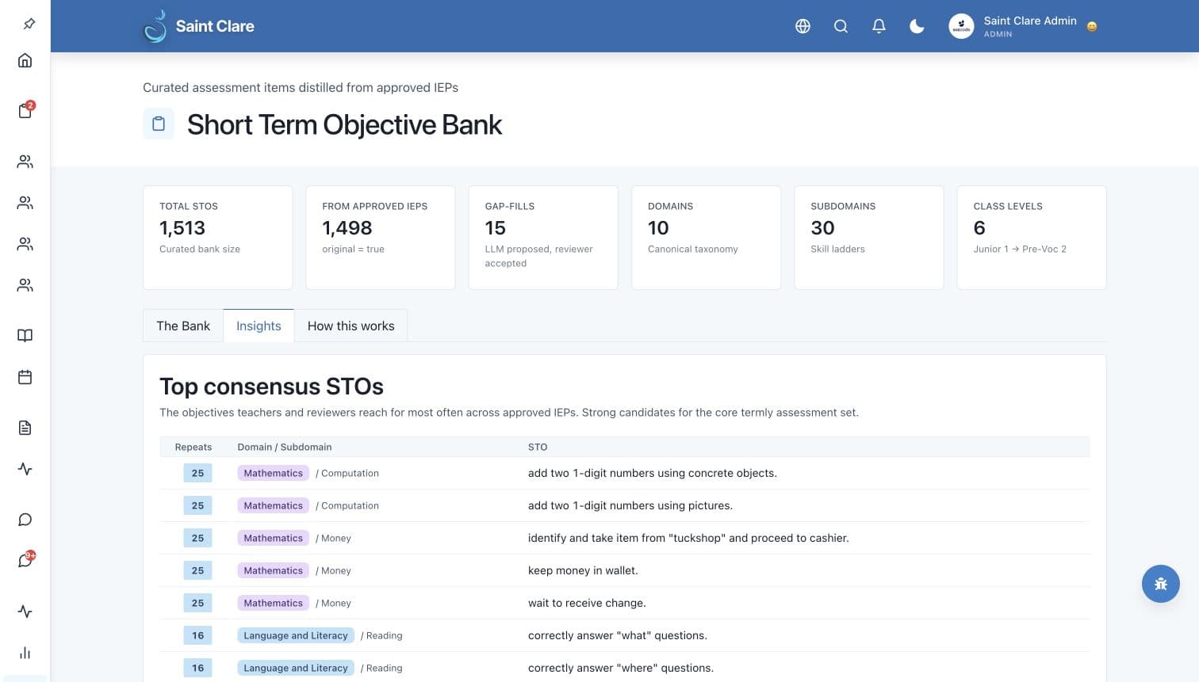The width and height of the screenshot is (1199, 682).
Task: Click the Class Levels 6 card
Action: pyautogui.click(x=1032, y=238)
